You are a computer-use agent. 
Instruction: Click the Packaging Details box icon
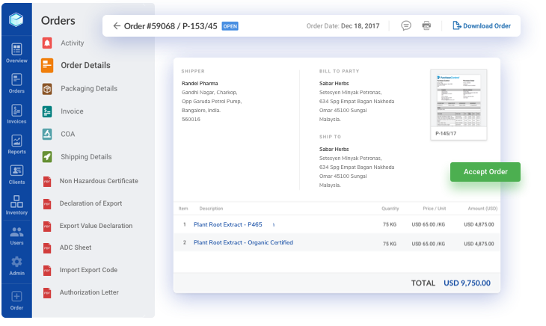click(x=47, y=89)
